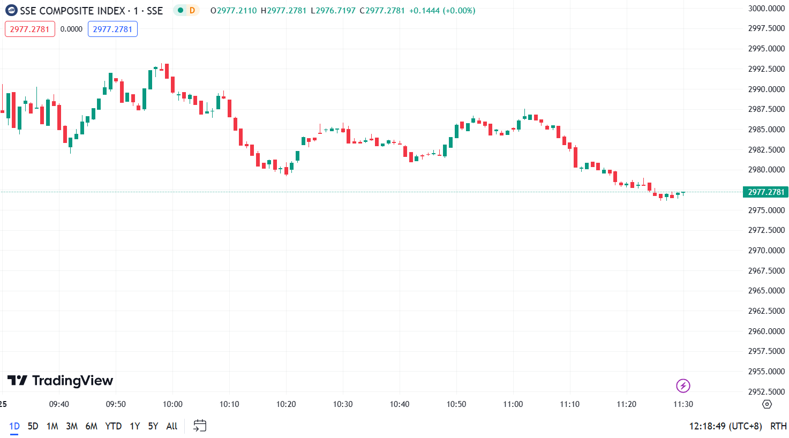Toggle the RTH session button
This screenshot has width=789, height=438.
[778, 426]
